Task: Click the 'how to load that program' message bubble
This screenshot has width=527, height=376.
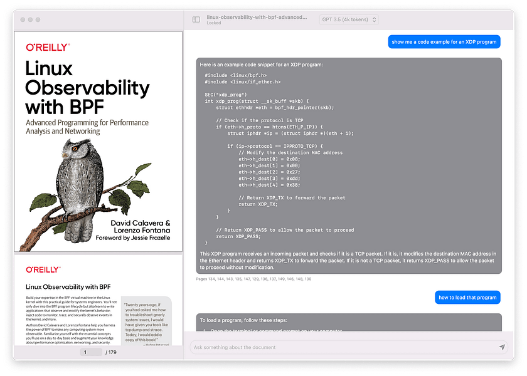Action: [467, 298]
